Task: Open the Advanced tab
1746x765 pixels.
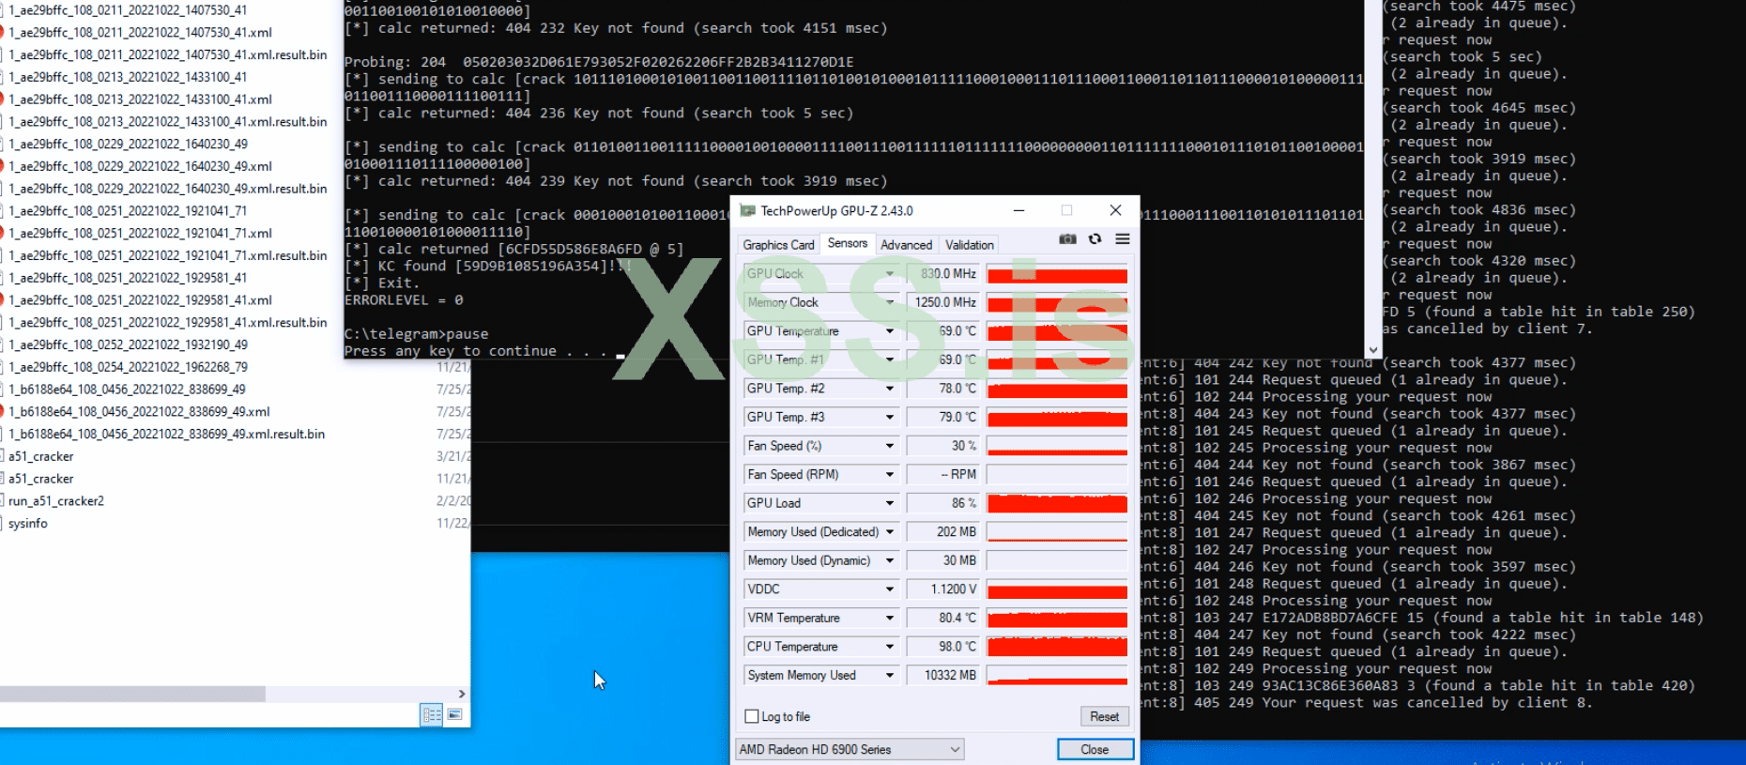Action: [x=907, y=245]
